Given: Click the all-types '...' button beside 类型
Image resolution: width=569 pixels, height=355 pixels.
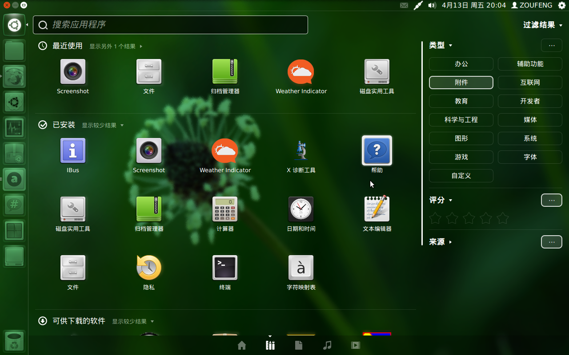Looking at the screenshot, I should coord(552,45).
